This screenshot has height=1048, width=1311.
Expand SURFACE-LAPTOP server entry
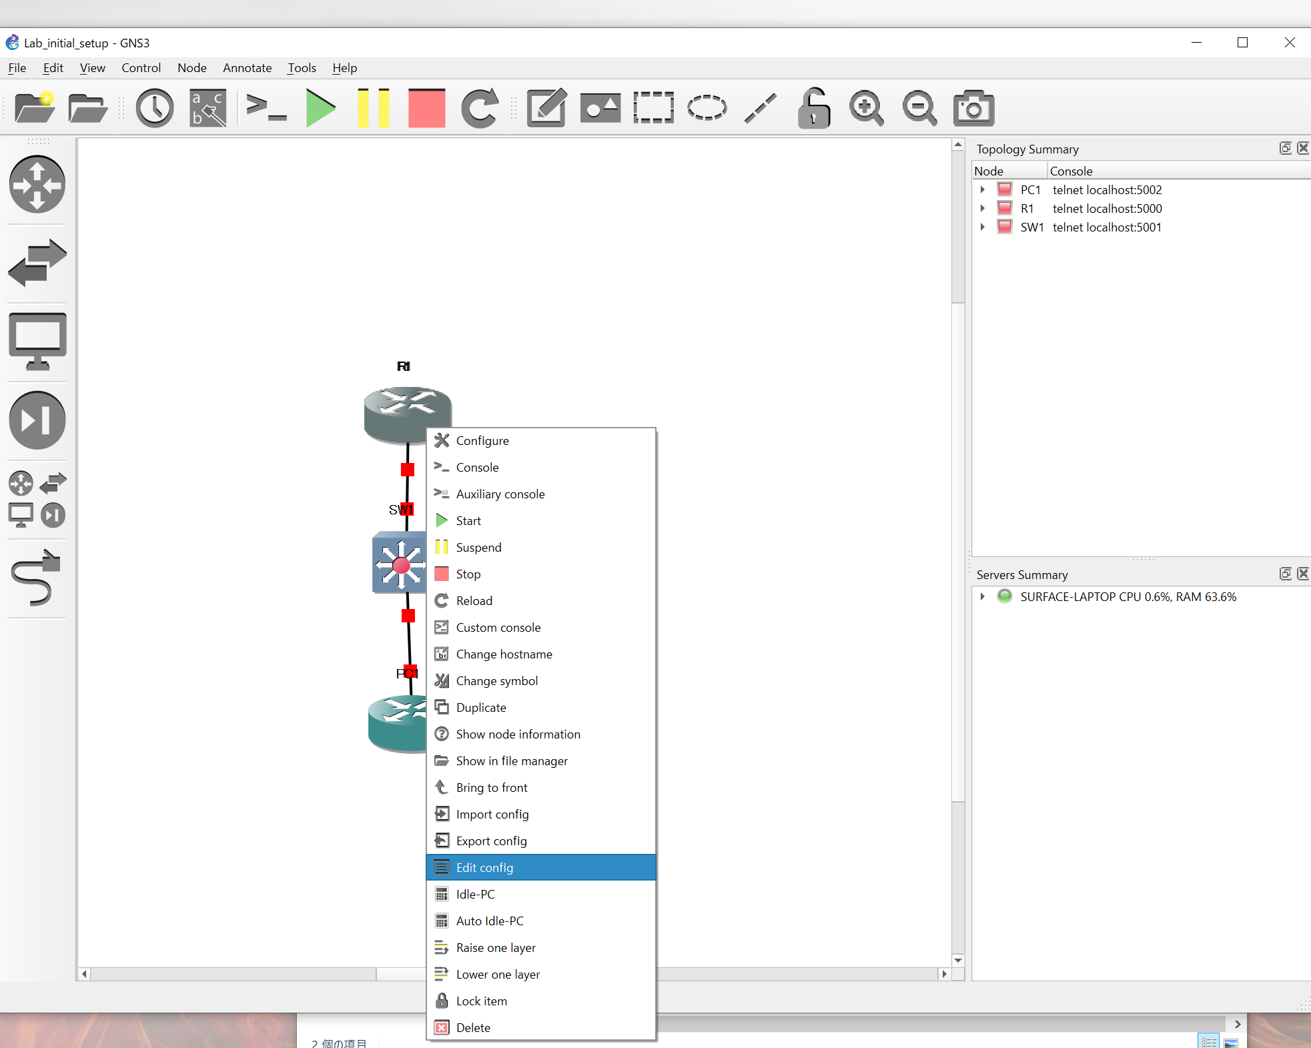tap(982, 597)
